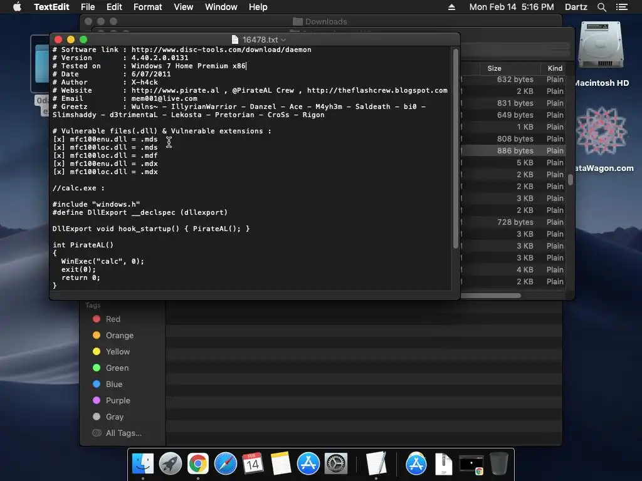Image resolution: width=642 pixels, height=481 pixels.
Task: Select the 886 bytes file row in Finder
Action: tap(514, 150)
